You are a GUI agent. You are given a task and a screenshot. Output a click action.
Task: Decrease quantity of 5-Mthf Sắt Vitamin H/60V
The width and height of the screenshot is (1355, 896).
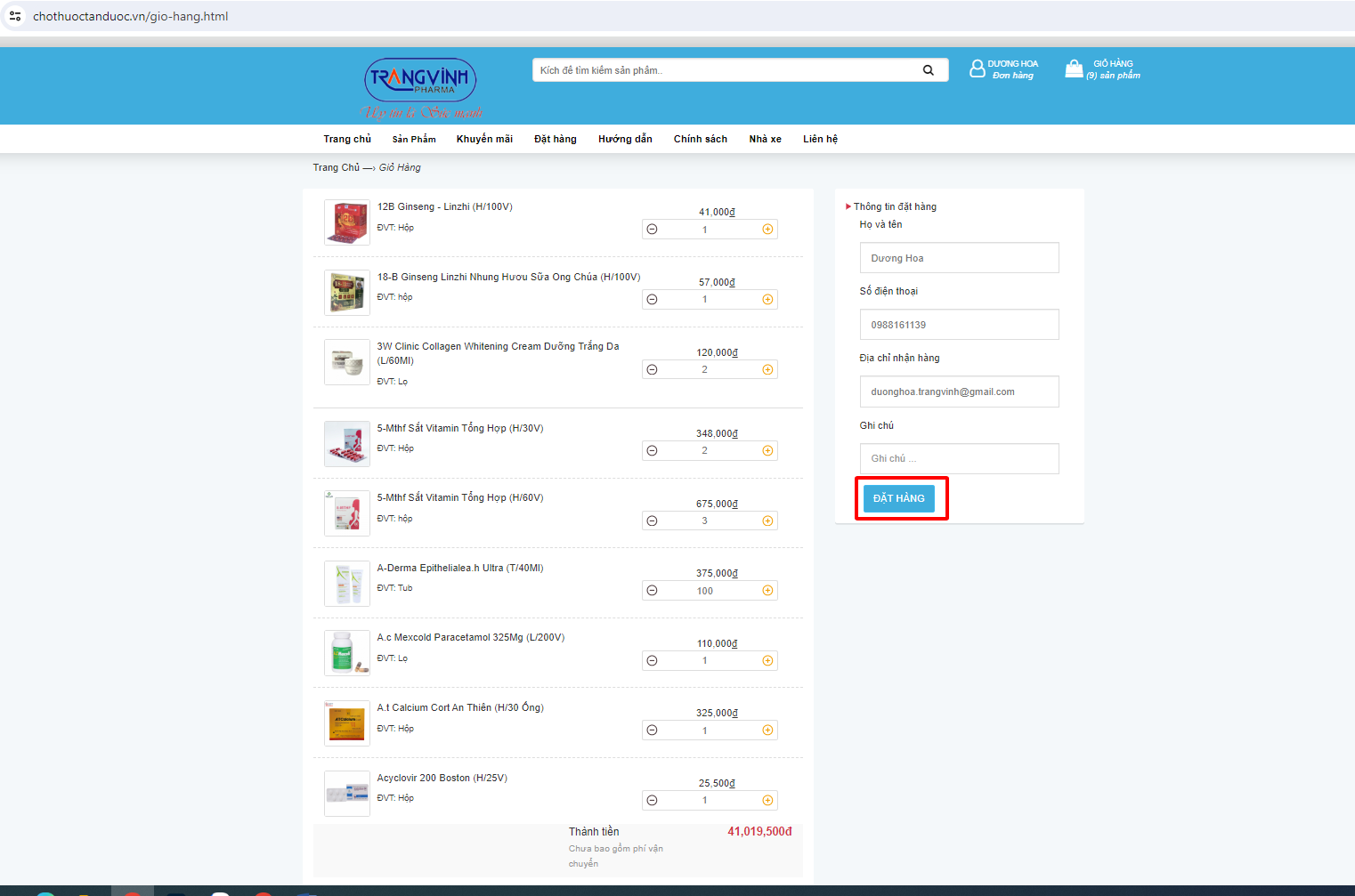click(652, 521)
